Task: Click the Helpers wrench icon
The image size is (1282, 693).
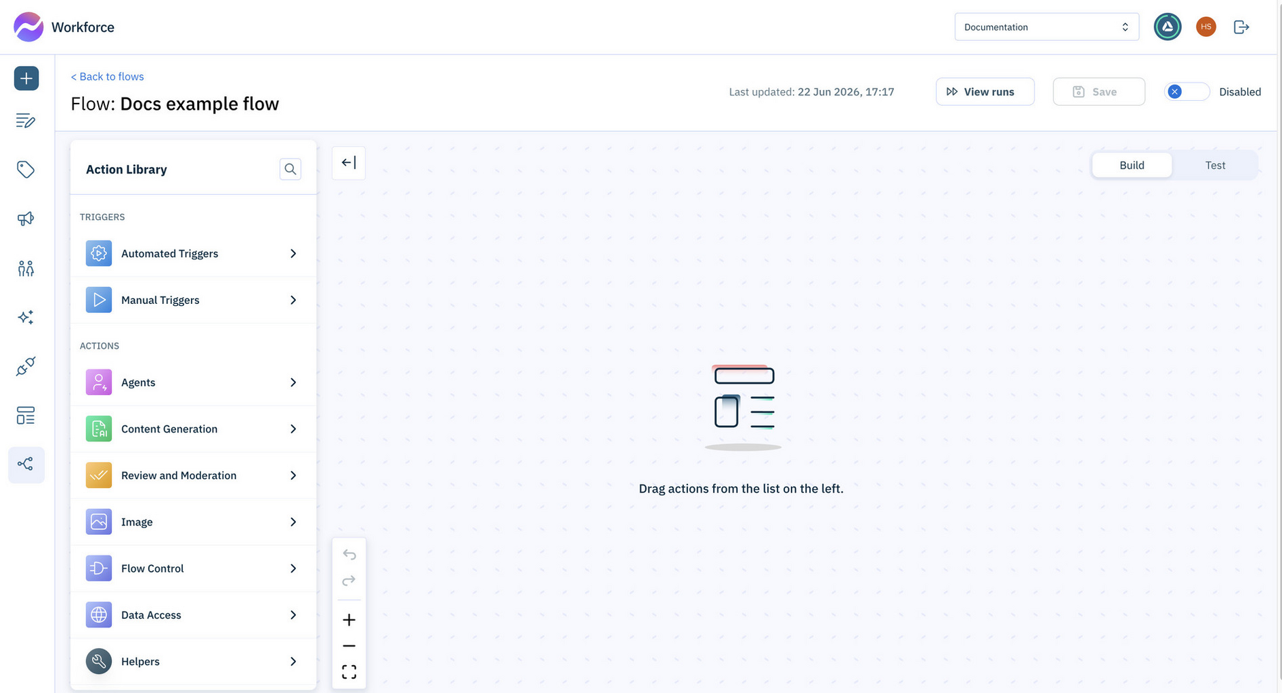Action: click(x=99, y=661)
